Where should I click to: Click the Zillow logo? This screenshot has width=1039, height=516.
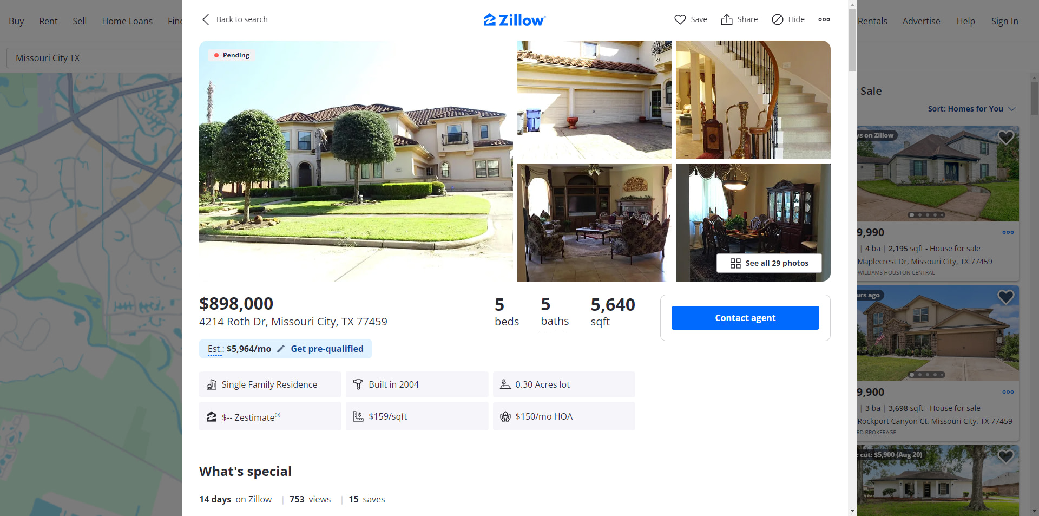point(514,20)
